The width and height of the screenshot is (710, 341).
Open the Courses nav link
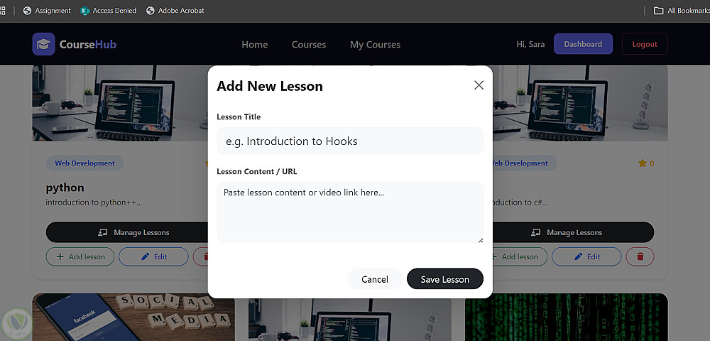click(309, 44)
